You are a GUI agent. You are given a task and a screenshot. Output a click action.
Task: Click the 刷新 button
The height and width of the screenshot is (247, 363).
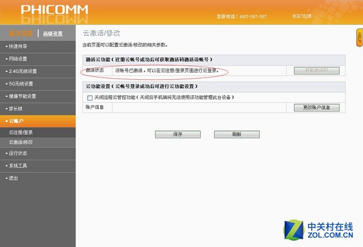[237, 134]
